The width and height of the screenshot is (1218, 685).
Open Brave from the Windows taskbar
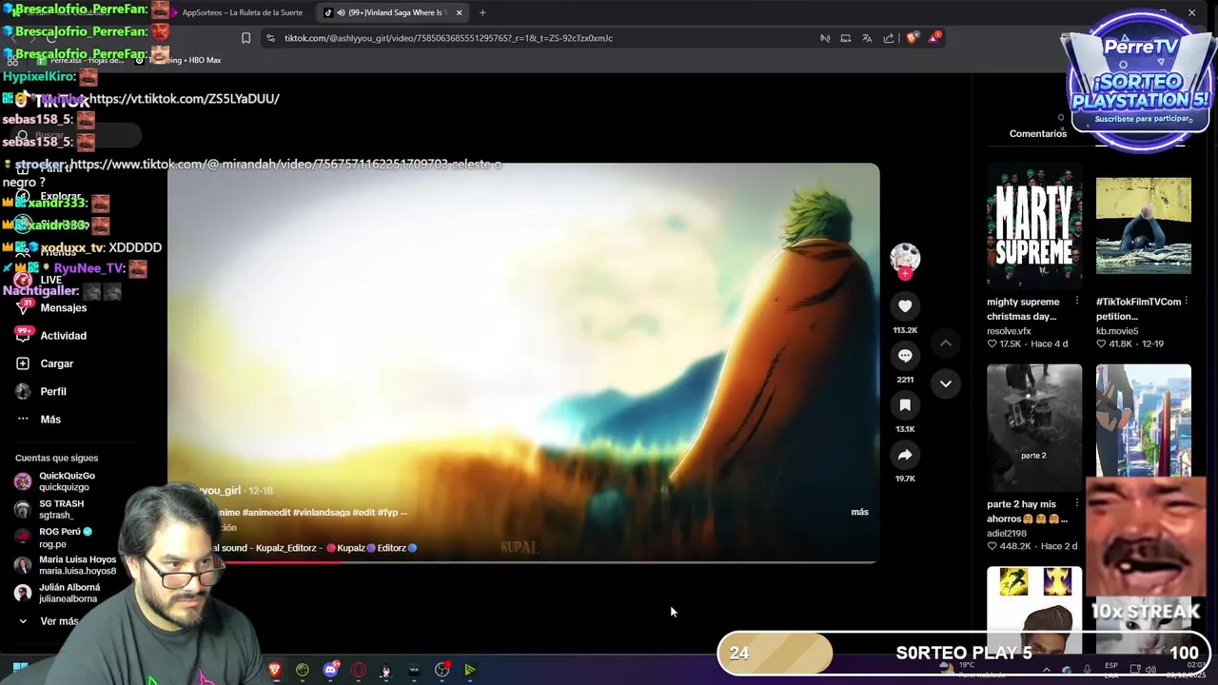point(275,670)
